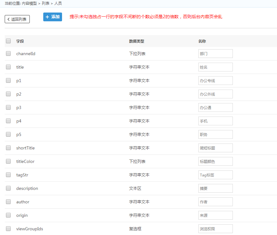Click the 摘要 name input box

click(215, 188)
